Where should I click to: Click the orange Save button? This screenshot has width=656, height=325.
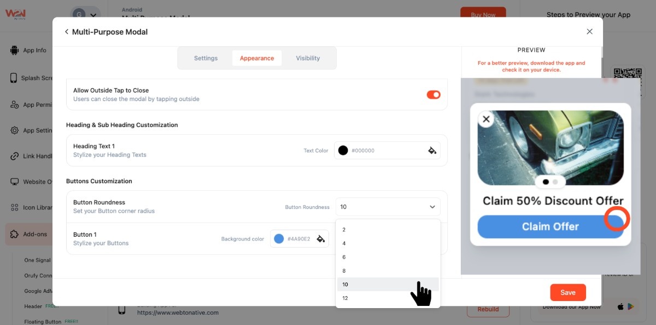pos(567,292)
